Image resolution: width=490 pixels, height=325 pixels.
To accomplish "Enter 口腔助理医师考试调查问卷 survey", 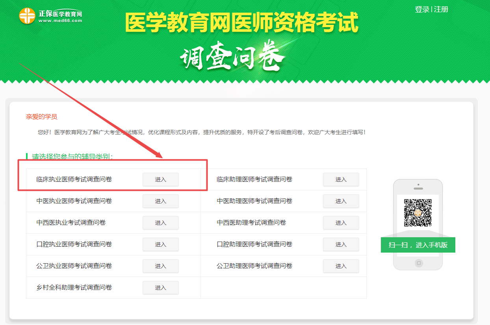I will [341, 244].
